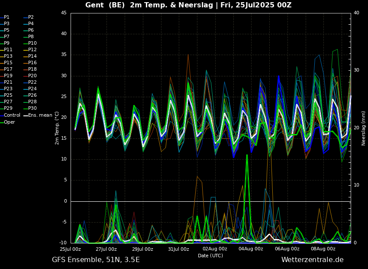Click the 04Aug 00z date tick
Screen dimensions: 368x269
pos(251,249)
